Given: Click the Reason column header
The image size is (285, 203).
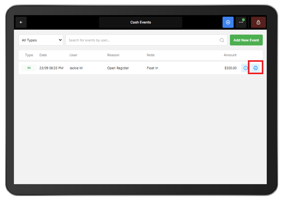Looking at the screenshot, I should pos(113,55).
